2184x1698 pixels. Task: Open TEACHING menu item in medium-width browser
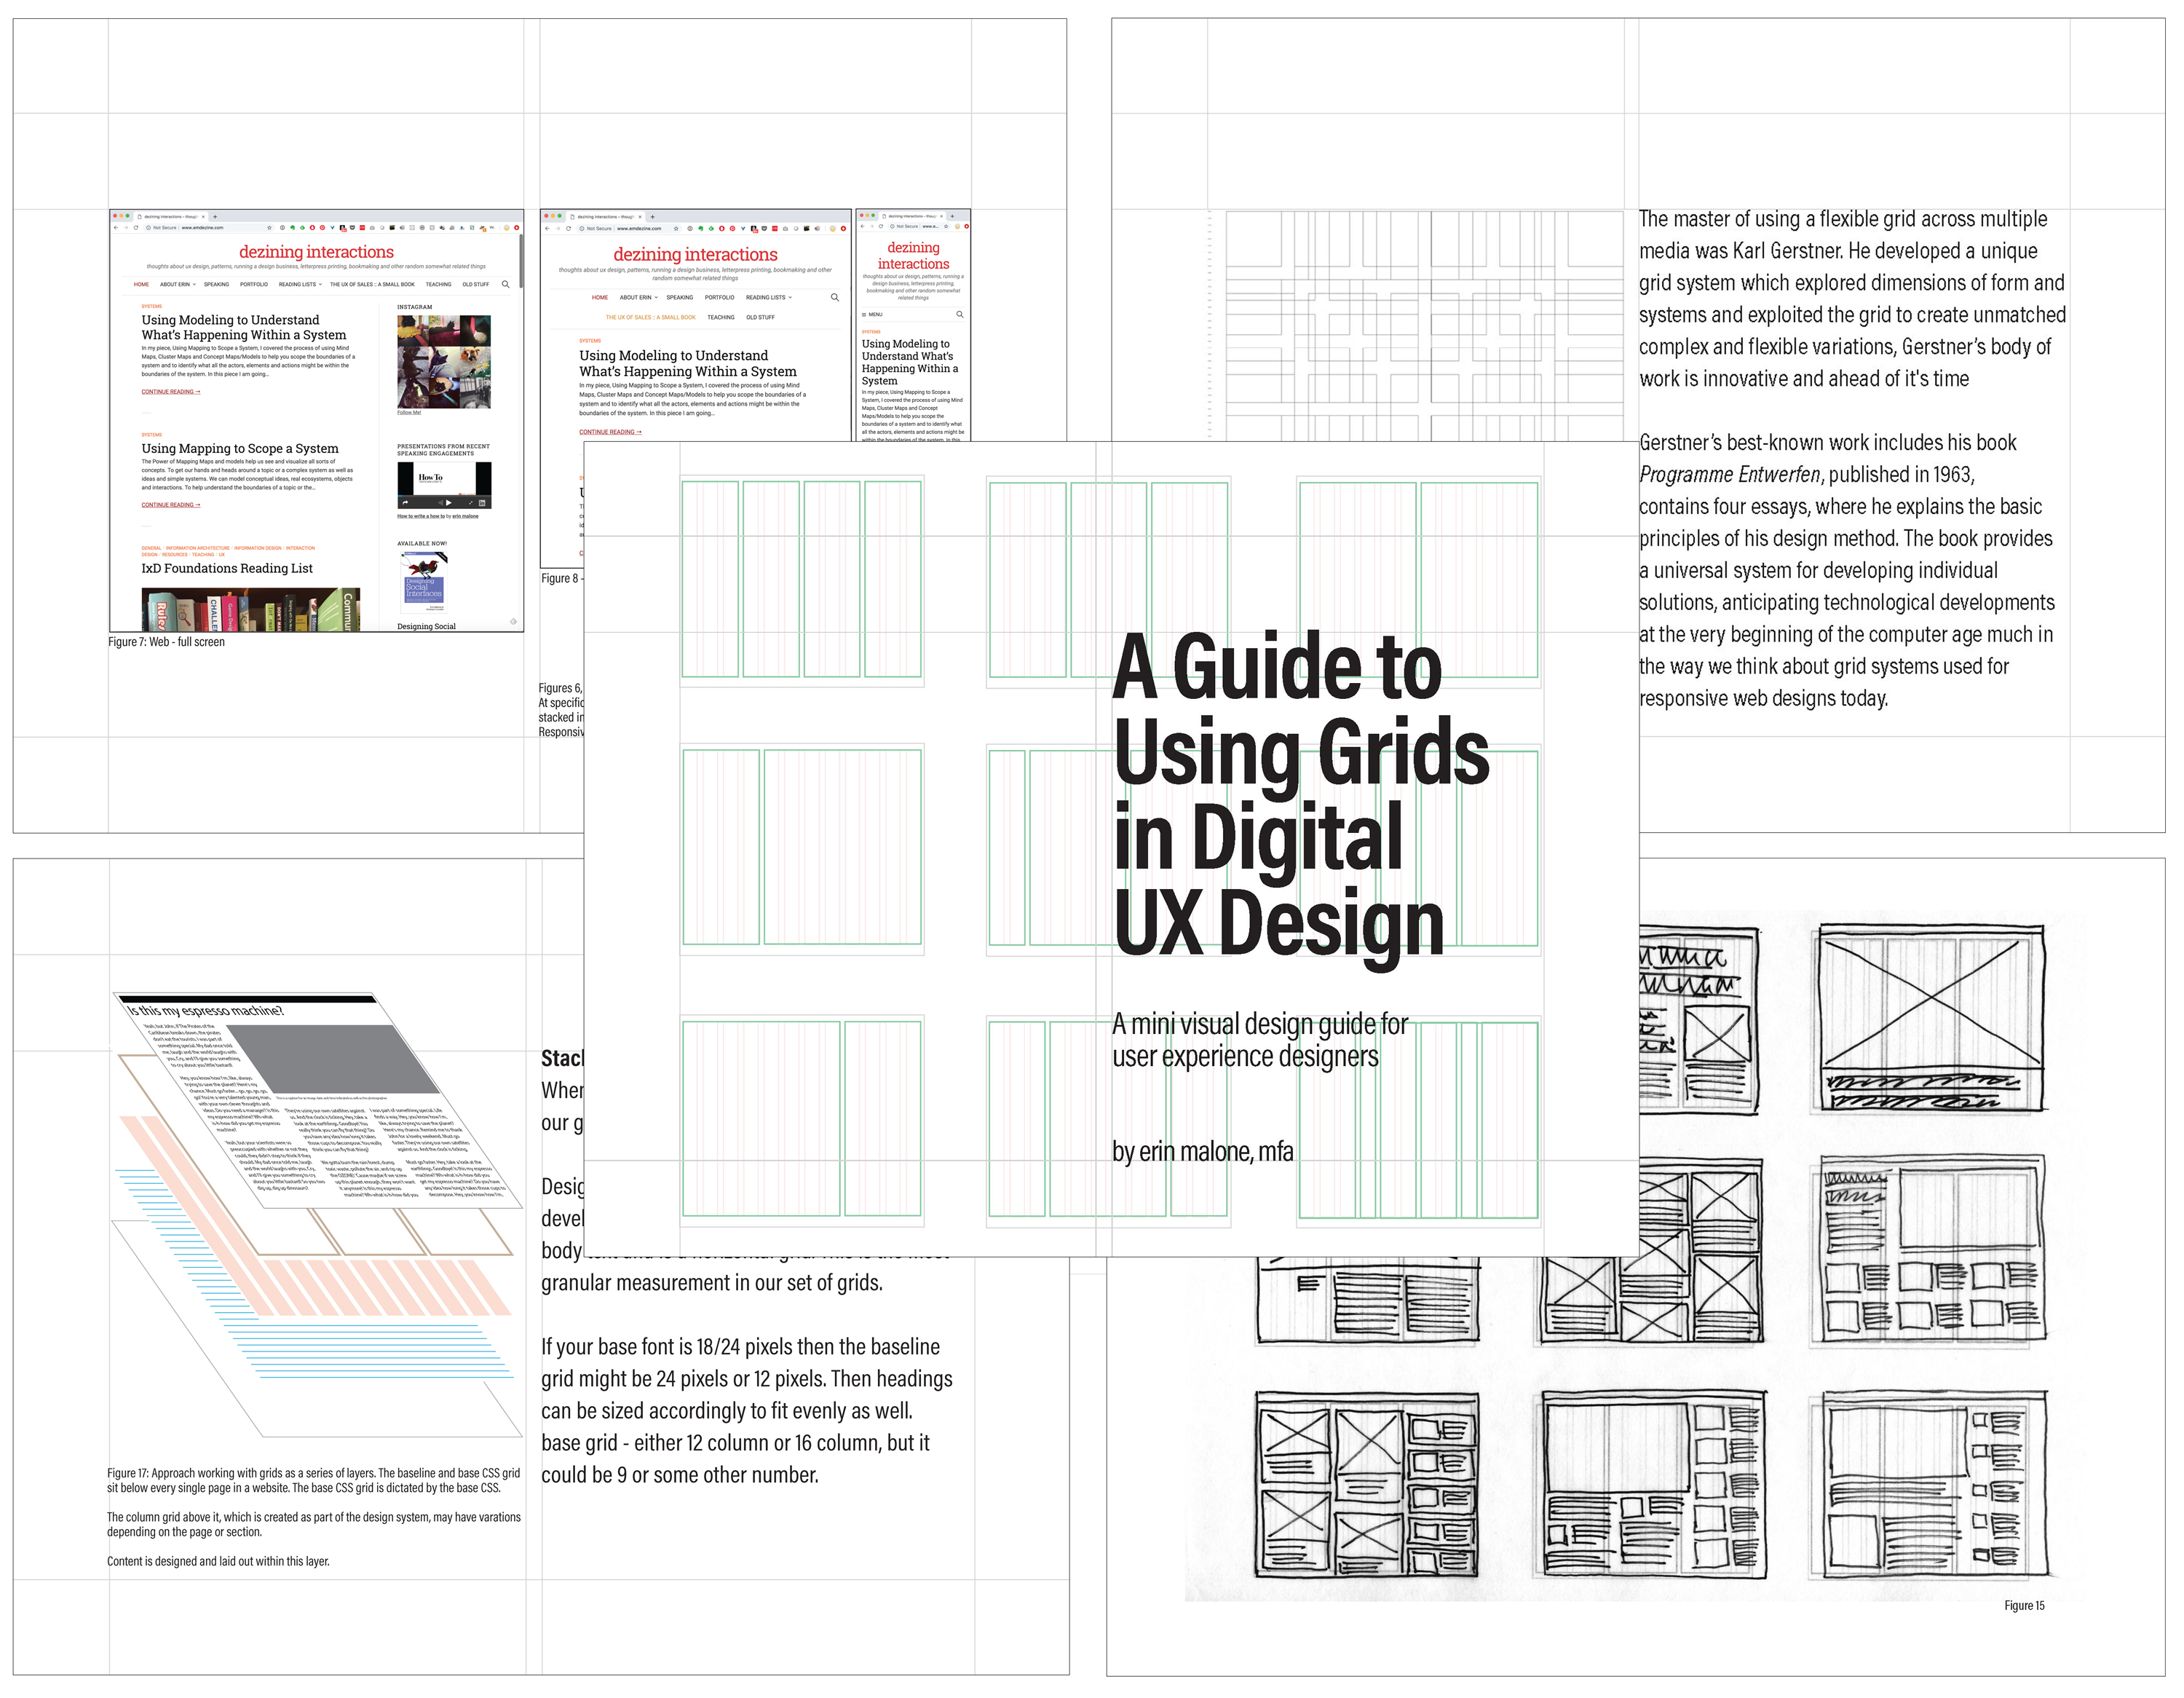click(x=720, y=317)
